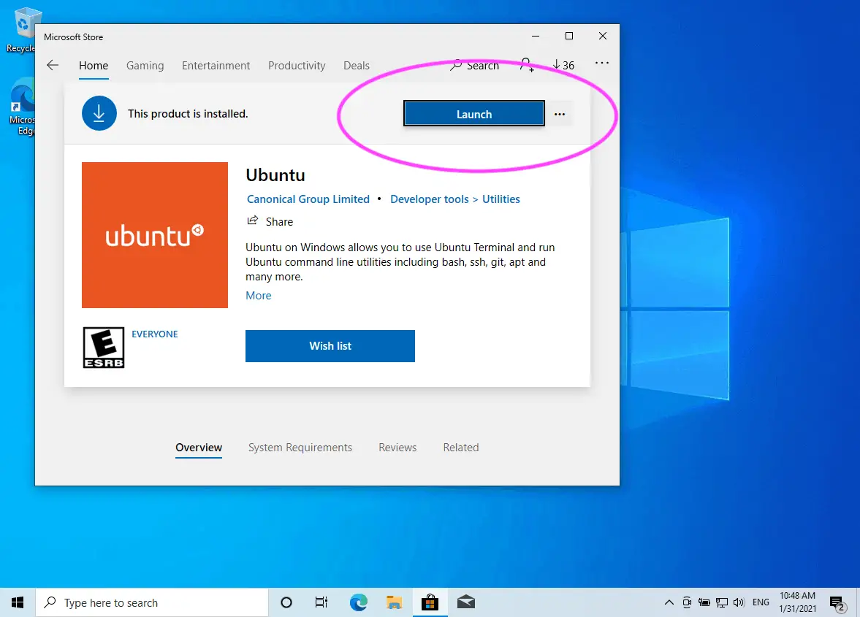Click the Ubuntu app logo tile

click(x=155, y=235)
